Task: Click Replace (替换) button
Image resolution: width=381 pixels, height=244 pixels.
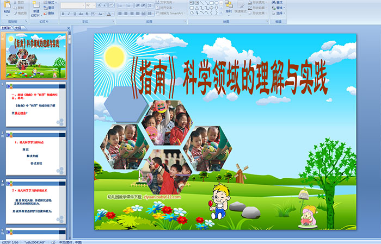Action: [279, 8]
